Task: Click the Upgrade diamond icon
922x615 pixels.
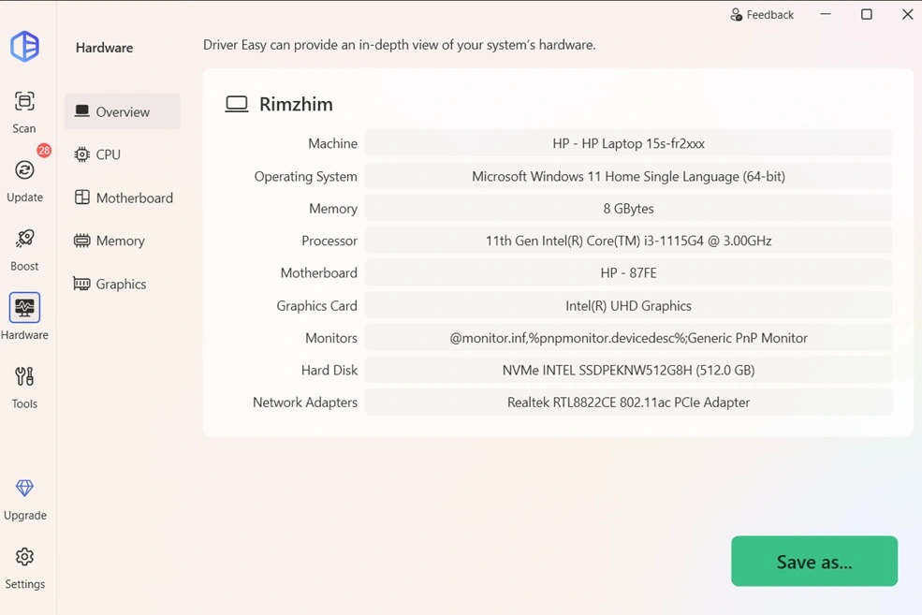Action: (x=24, y=488)
